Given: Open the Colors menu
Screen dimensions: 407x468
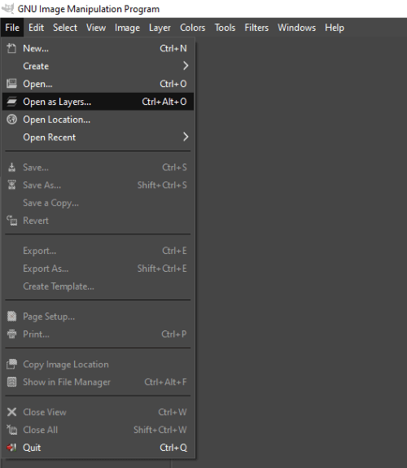Looking at the screenshot, I should 193,28.
